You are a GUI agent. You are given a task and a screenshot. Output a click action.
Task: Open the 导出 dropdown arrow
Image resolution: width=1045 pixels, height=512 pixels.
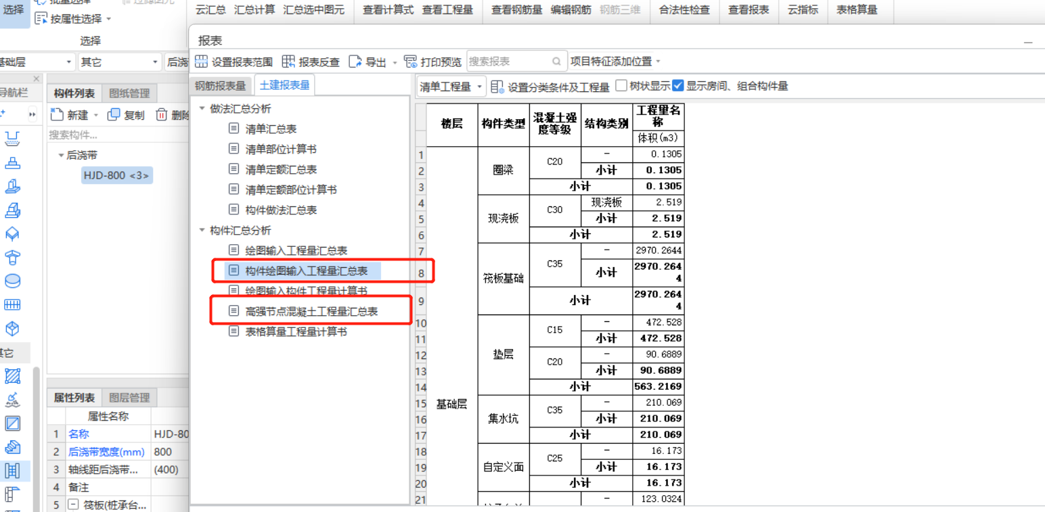point(395,63)
